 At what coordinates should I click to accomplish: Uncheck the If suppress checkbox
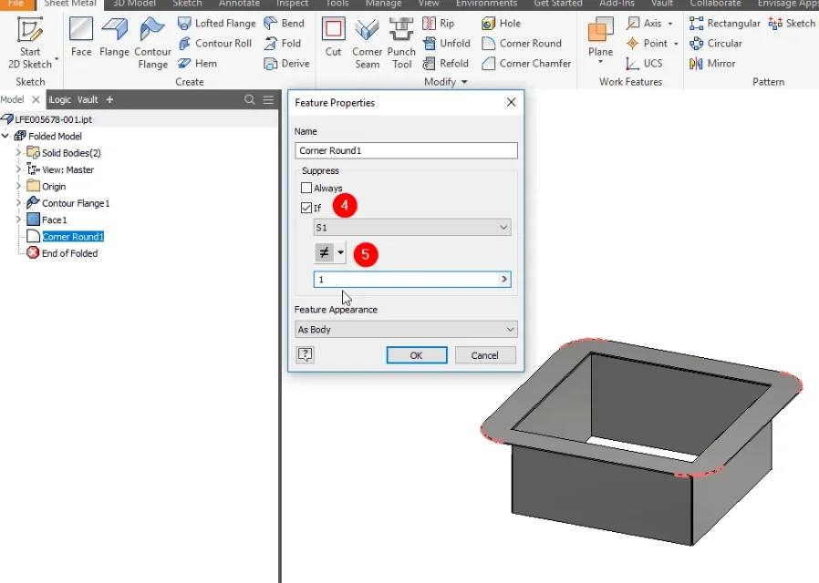(306, 208)
